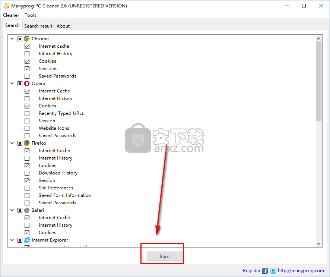Tick the Download History checkbox

(x=27, y=173)
